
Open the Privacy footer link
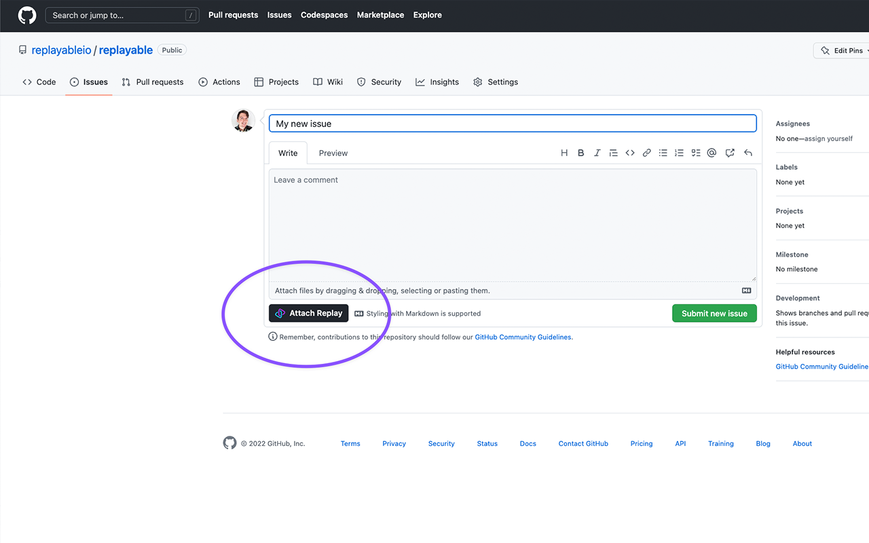click(x=394, y=444)
